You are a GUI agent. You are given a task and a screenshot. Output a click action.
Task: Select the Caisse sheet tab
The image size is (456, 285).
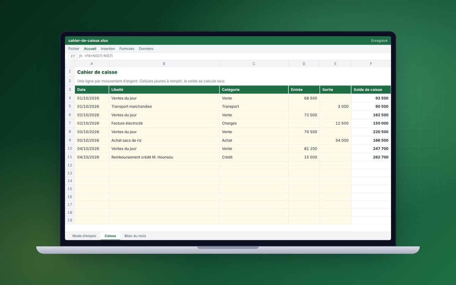(110, 236)
